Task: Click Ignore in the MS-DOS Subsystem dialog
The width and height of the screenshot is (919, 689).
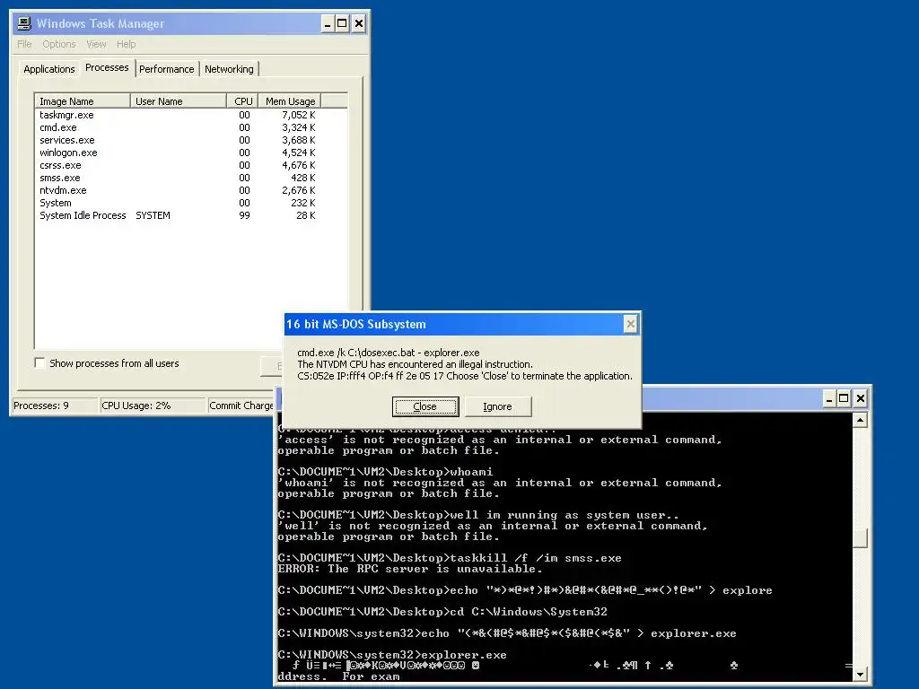Action: [x=497, y=406]
